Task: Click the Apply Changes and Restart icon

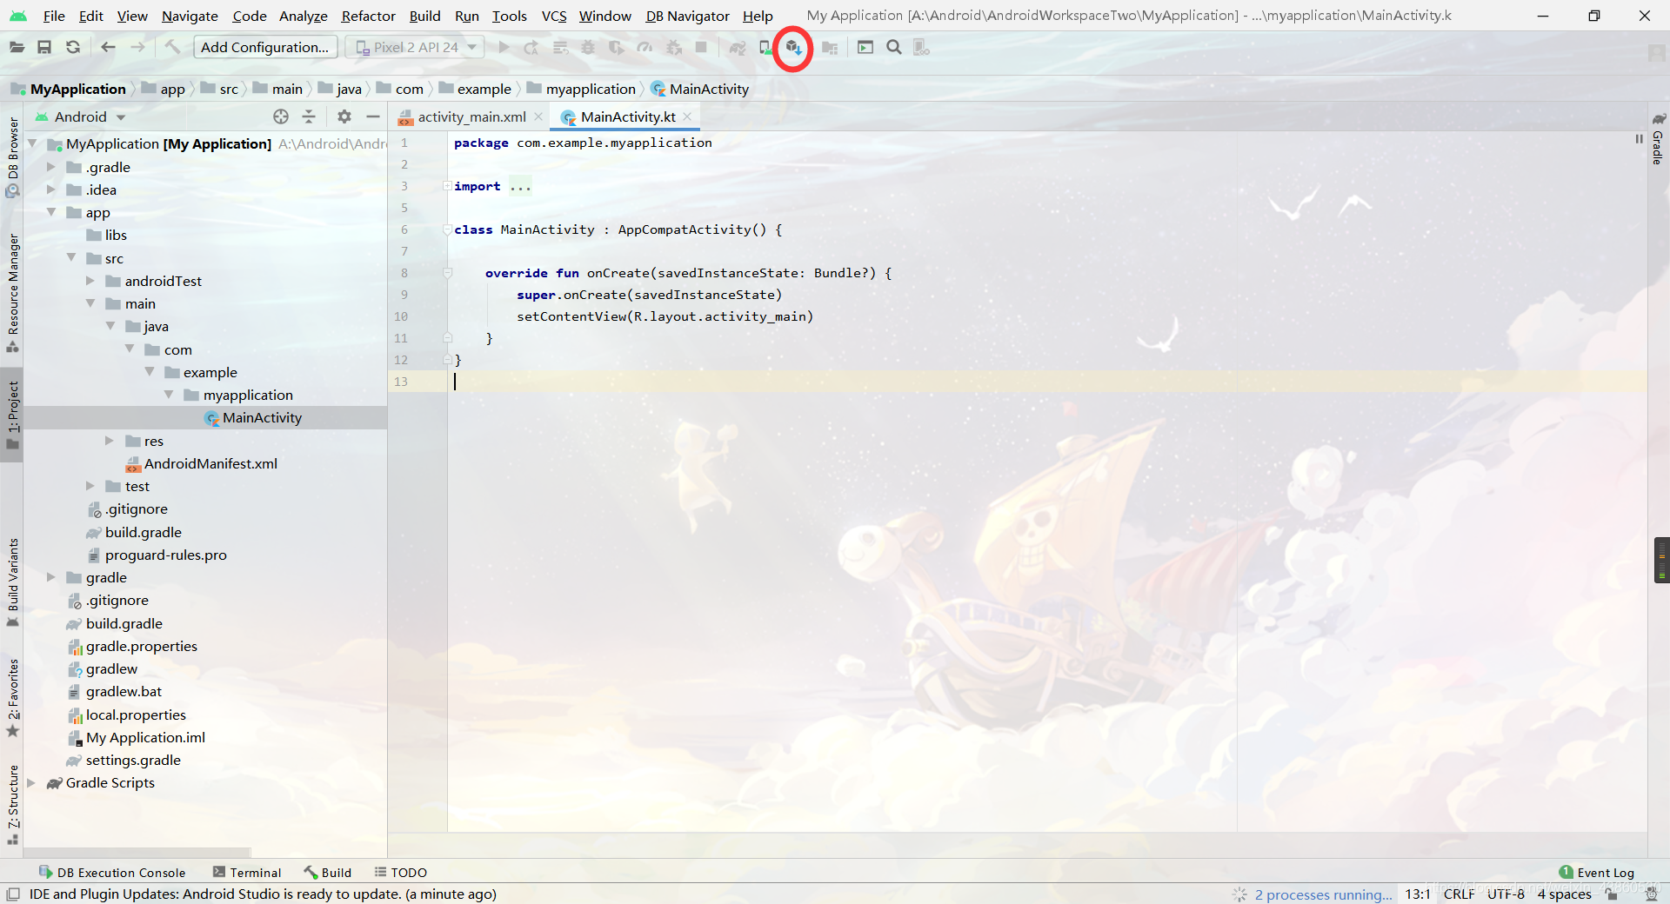Action: [531, 47]
